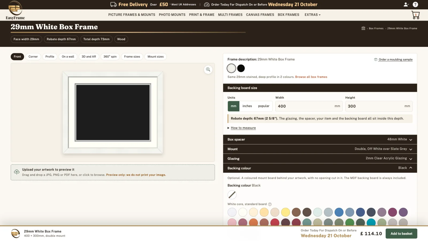This screenshot has height=241, width=428.
Task: Open the white core board help icon
Action: [270, 204]
